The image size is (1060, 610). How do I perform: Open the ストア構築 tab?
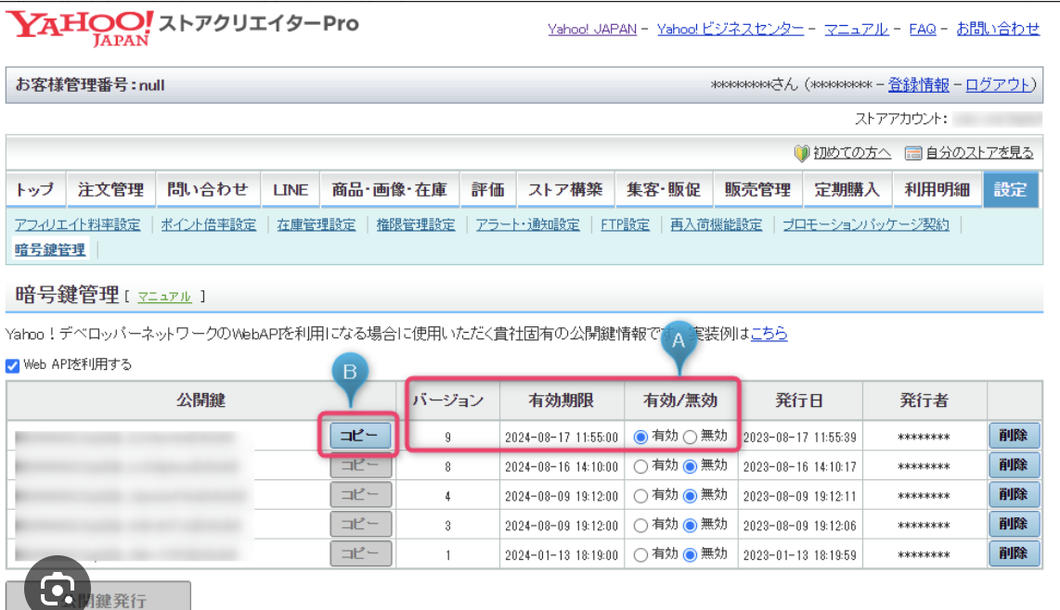565,190
